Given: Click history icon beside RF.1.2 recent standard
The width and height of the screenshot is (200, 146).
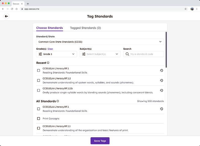Looking at the screenshot, I should click(162, 81).
